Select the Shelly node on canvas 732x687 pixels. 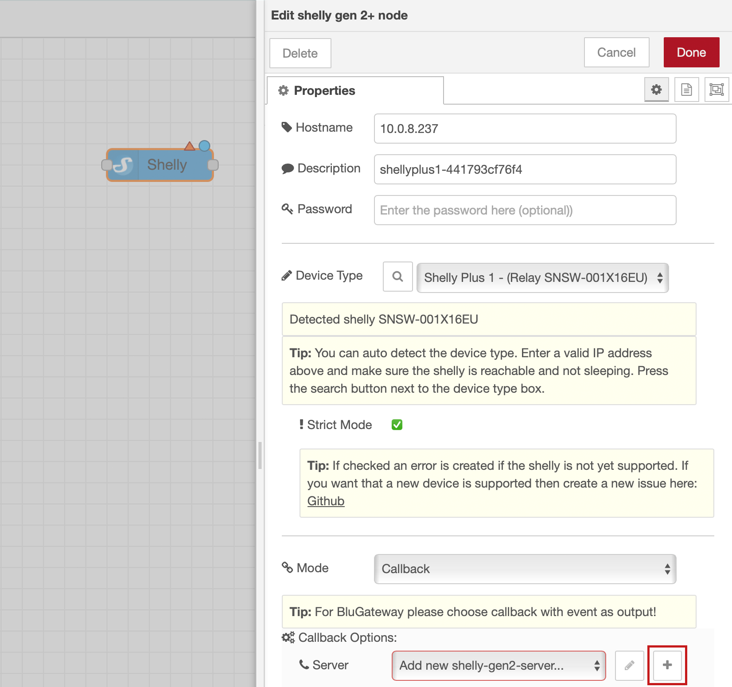(x=167, y=165)
